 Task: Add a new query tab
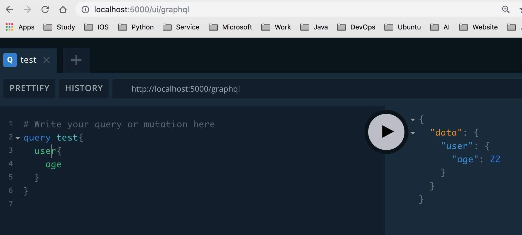click(76, 60)
